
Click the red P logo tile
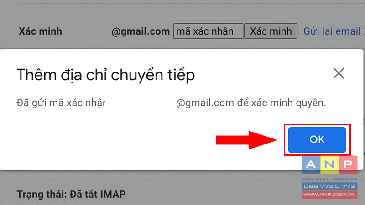click(348, 165)
